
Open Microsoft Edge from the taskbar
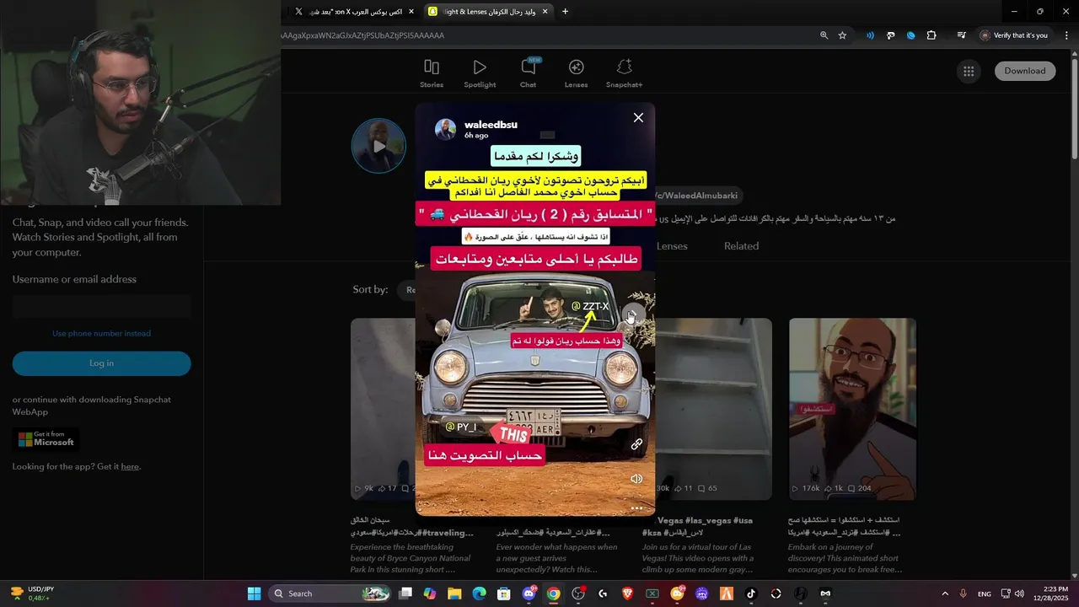tap(480, 594)
